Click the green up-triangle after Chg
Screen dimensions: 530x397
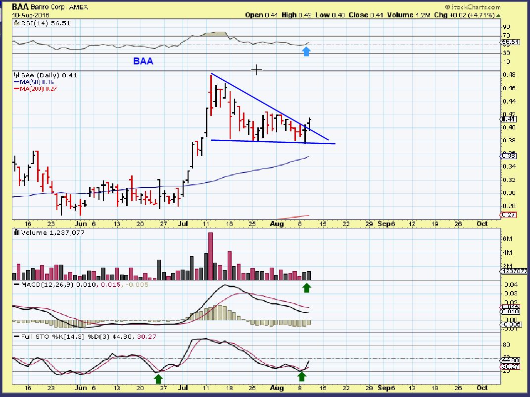[498, 15]
